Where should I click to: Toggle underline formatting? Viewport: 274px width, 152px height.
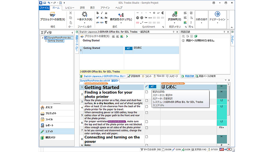click(106, 13)
